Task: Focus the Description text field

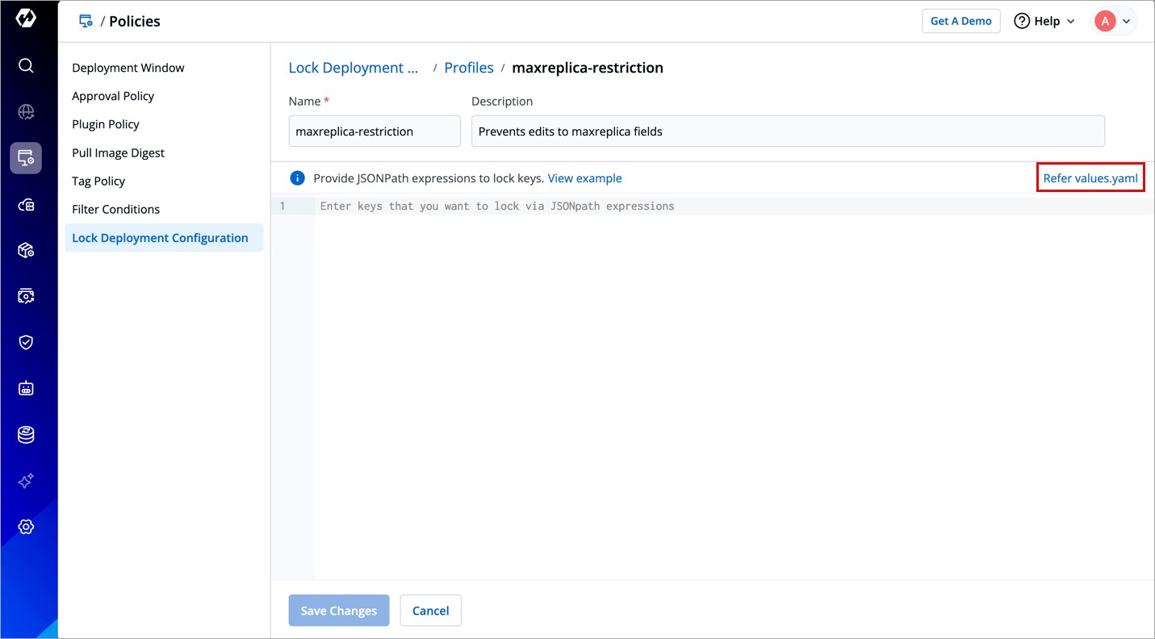Action: [787, 132]
